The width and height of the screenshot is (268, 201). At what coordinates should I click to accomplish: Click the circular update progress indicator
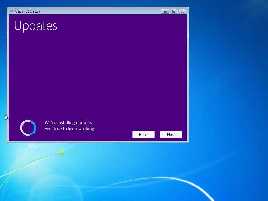click(28, 128)
